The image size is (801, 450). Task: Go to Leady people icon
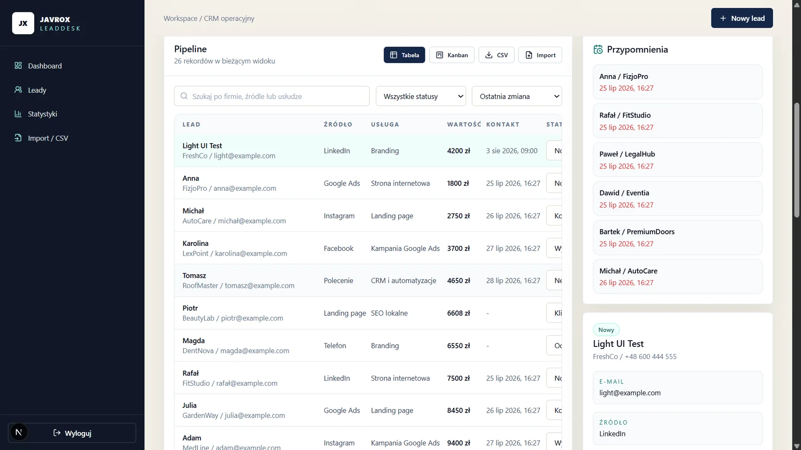(18, 90)
